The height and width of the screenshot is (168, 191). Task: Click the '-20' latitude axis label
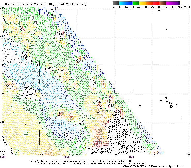click(x=2, y=152)
